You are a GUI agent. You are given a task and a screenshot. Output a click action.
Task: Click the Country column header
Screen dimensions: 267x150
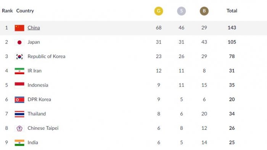coord(25,11)
